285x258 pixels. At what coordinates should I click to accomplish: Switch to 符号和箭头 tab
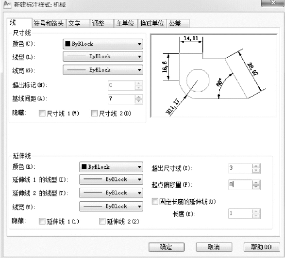pos(49,23)
